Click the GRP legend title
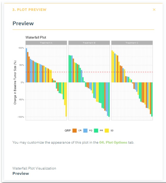The image size is (166, 183). click(68, 130)
